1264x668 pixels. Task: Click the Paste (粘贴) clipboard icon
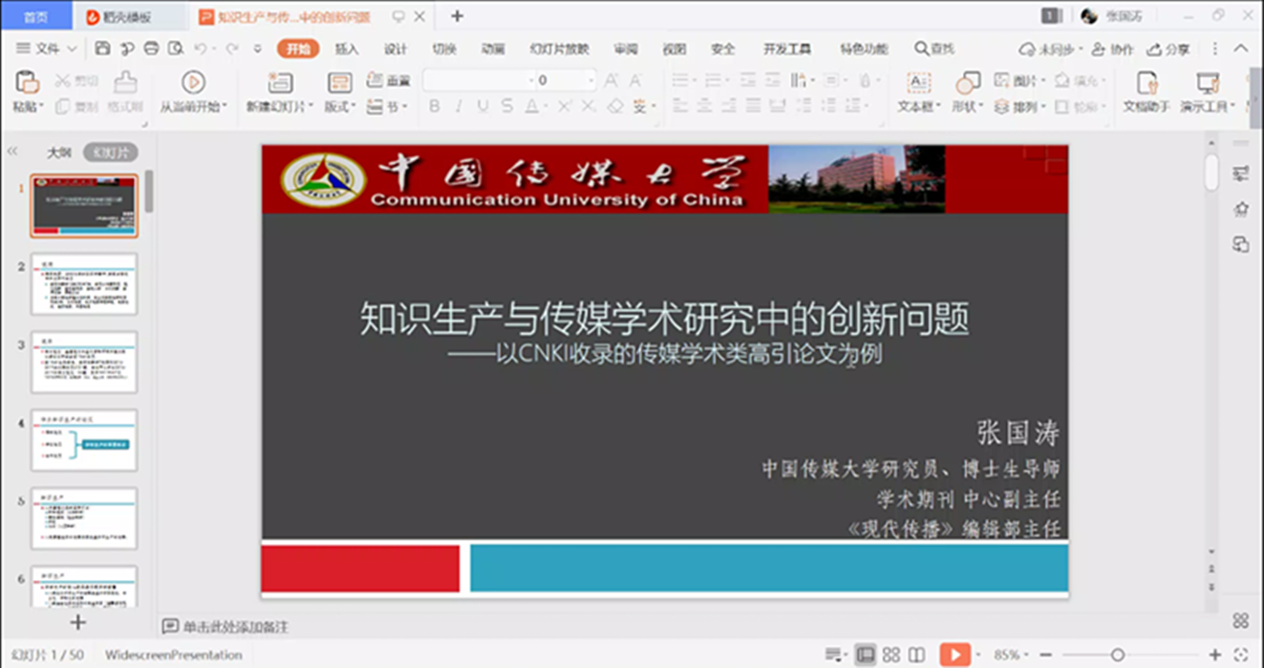click(x=27, y=83)
